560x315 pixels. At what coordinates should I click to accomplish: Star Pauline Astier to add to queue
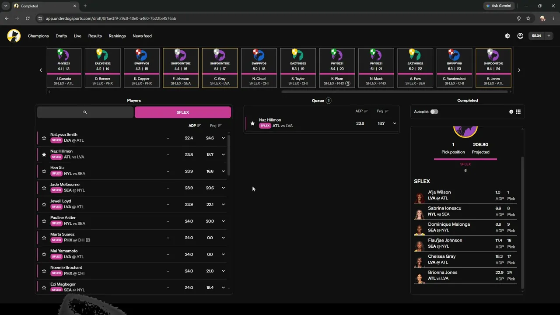[x=44, y=221]
